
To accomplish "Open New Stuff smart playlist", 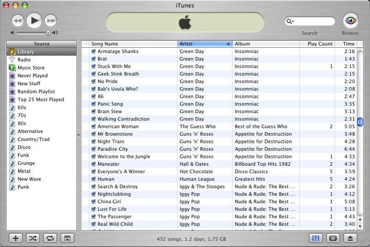I will click(42, 84).
